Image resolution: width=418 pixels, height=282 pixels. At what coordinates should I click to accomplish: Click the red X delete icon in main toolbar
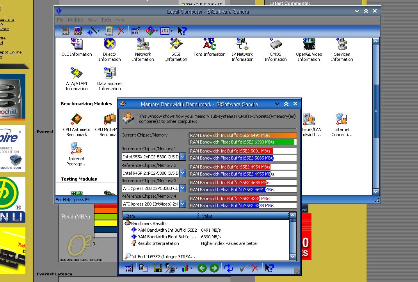click(x=121, y=31)
